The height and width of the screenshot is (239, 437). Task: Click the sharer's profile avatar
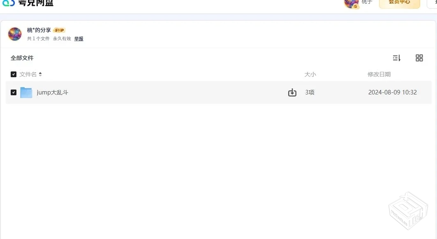point(15,34)
